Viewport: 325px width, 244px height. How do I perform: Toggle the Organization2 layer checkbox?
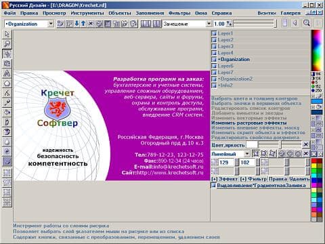click(214, 79)
